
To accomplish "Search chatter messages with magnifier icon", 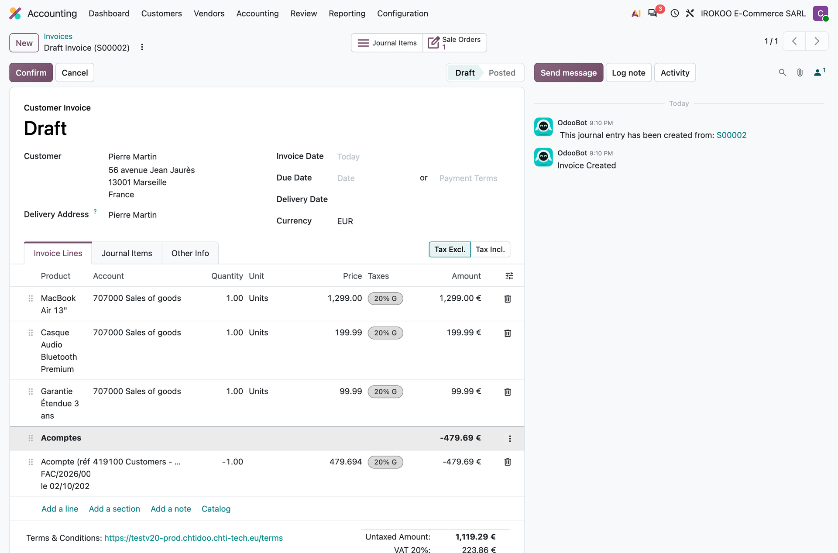I will click(x=783, y=72).
